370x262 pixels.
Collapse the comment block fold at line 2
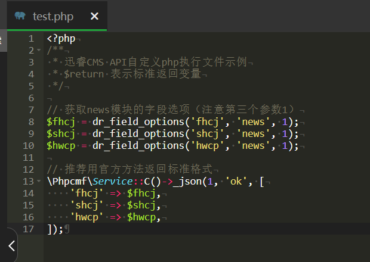39,50
